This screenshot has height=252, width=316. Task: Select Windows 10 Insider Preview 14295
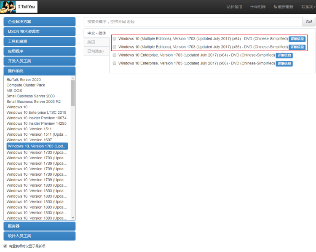pyautogui.click(x=37, y=123)
